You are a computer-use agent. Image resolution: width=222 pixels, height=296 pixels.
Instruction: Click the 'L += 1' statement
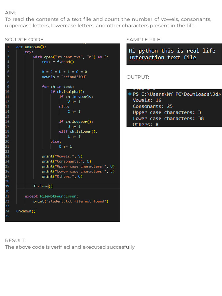74,136
